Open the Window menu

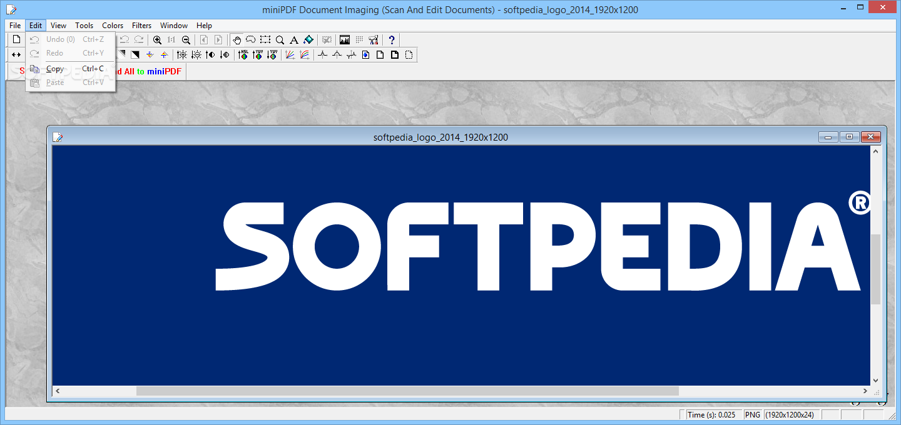(x=174, y=26)
